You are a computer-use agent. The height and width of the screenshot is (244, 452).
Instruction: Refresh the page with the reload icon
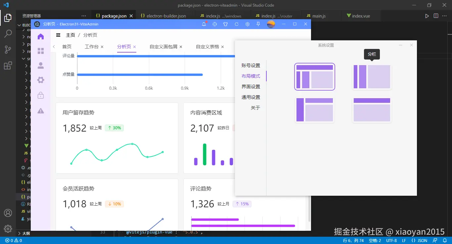click(x=236, y=24)
